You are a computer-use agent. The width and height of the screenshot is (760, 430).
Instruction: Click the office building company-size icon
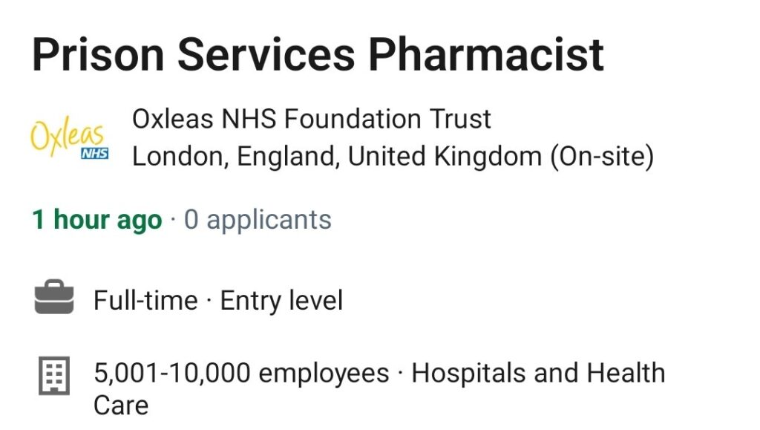click(54, 376)
